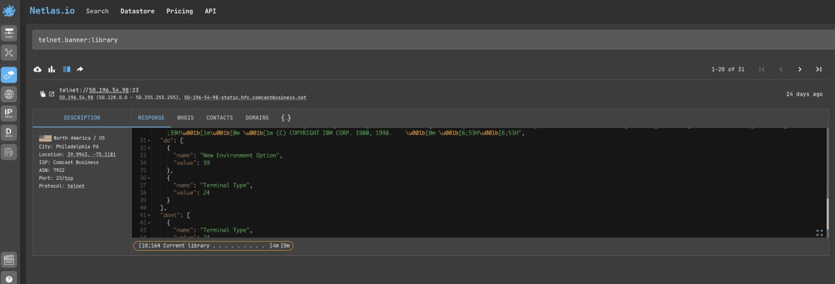Screen dimensions: 835x284
Task: Switch to the raw JSON braces tab
Action: [x=286, y=118]
